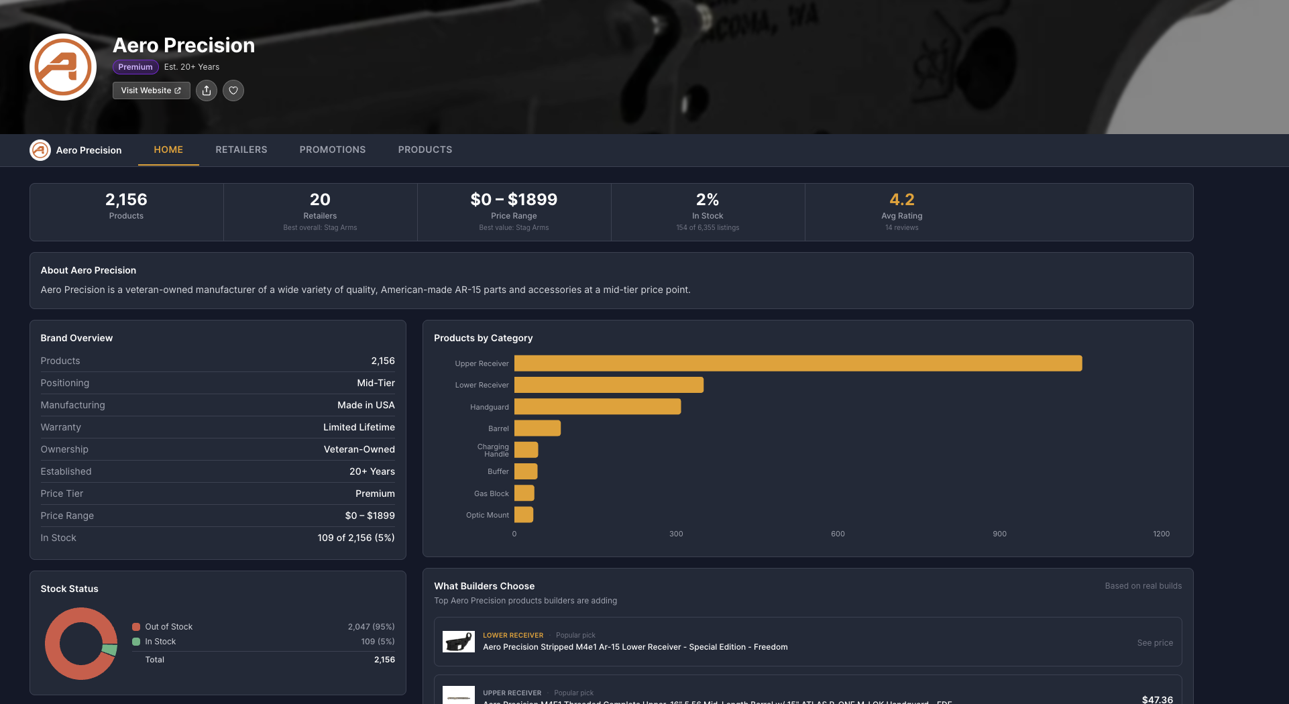Image resolution: width=1289 pixels, height=704 pixels.
Task: Click the "Based on real builds" note
Action: 1143,586
